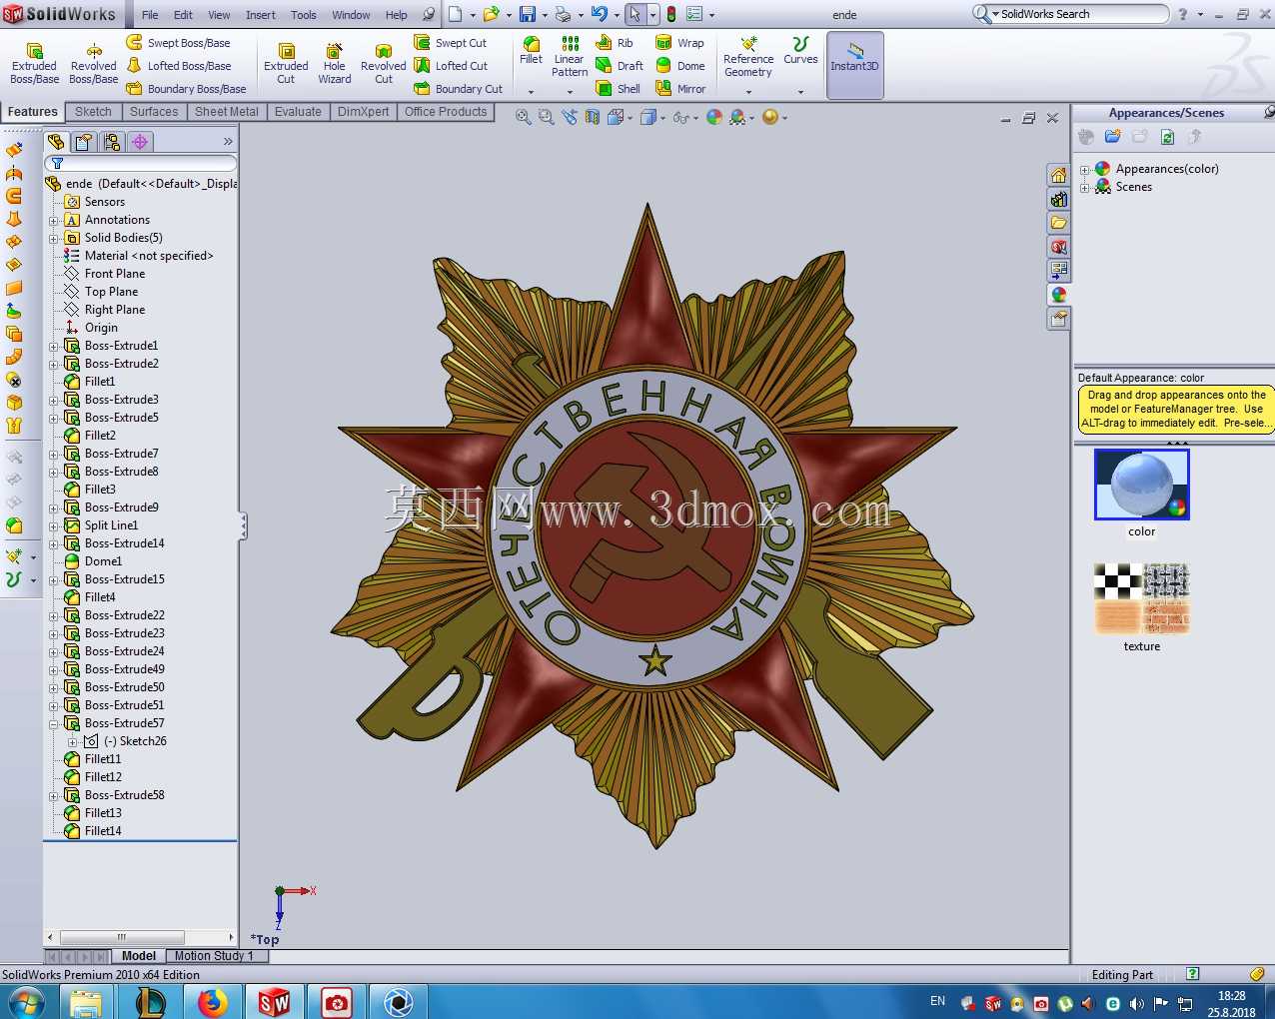Select the Boundary Cut command
Image resolution: width=1275 pixels, height=1019 pixels.
459,89
